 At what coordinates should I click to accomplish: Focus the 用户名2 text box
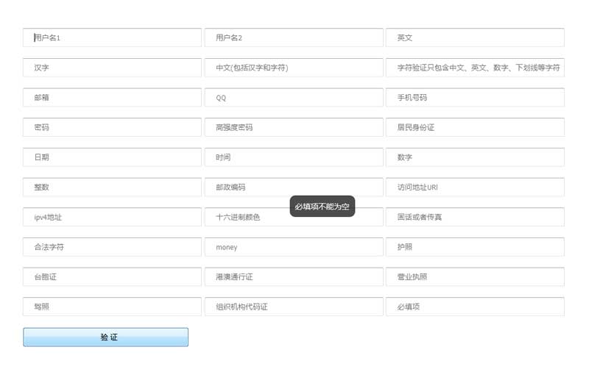[294, 37]
